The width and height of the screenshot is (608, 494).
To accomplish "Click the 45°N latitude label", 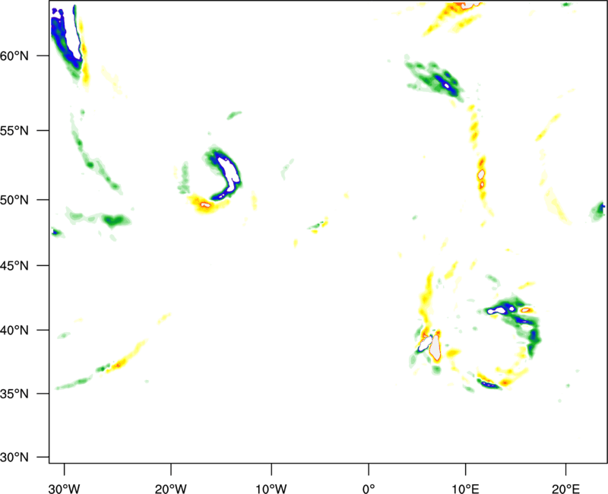I will (x=14, y=266).
